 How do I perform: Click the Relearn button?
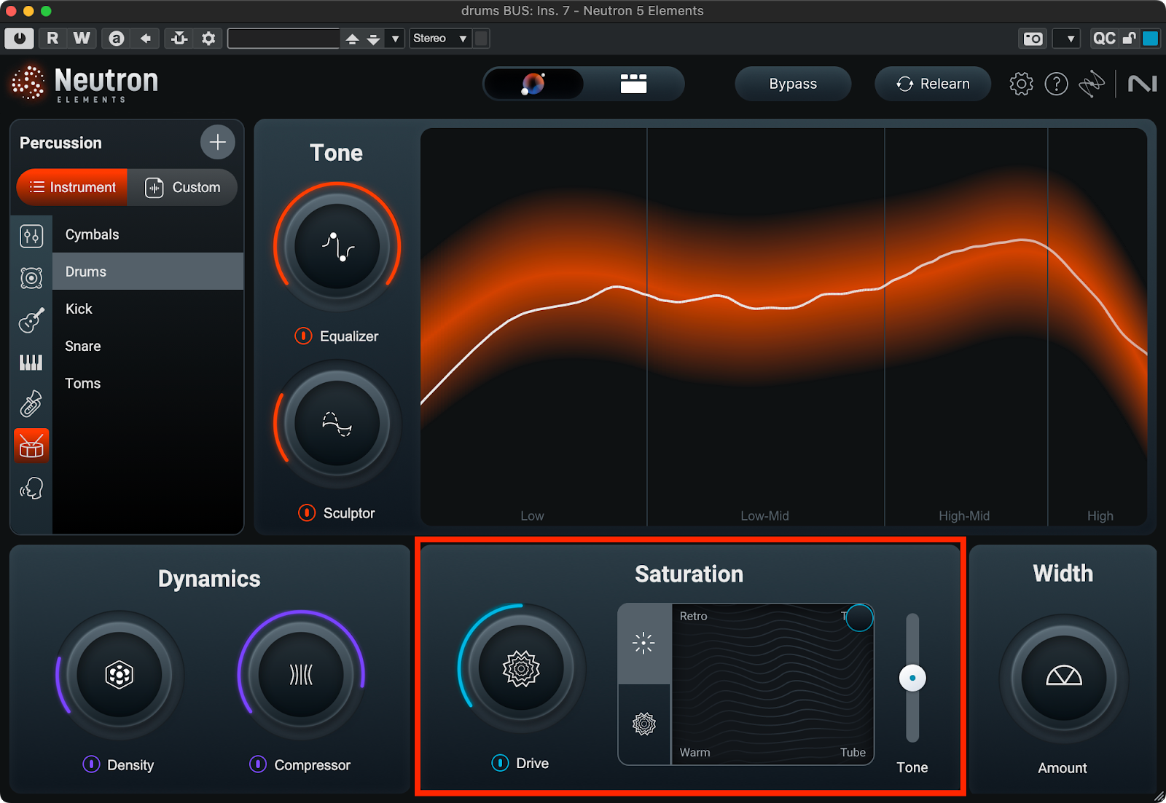pos(933,84)
